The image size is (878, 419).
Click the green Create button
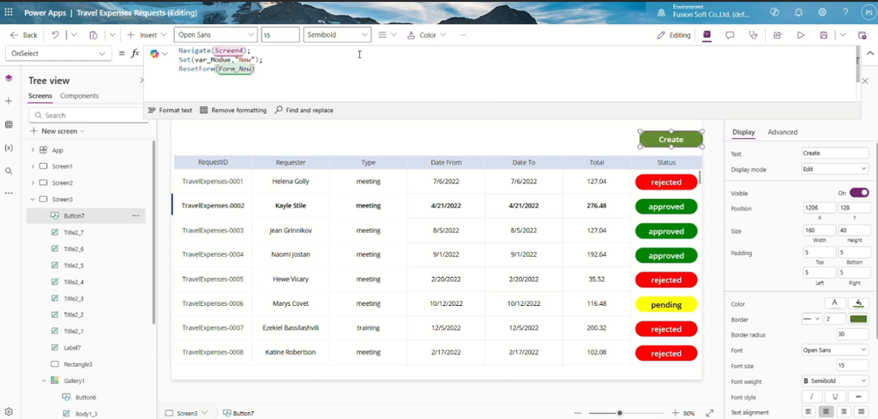[x=671, y=140]
